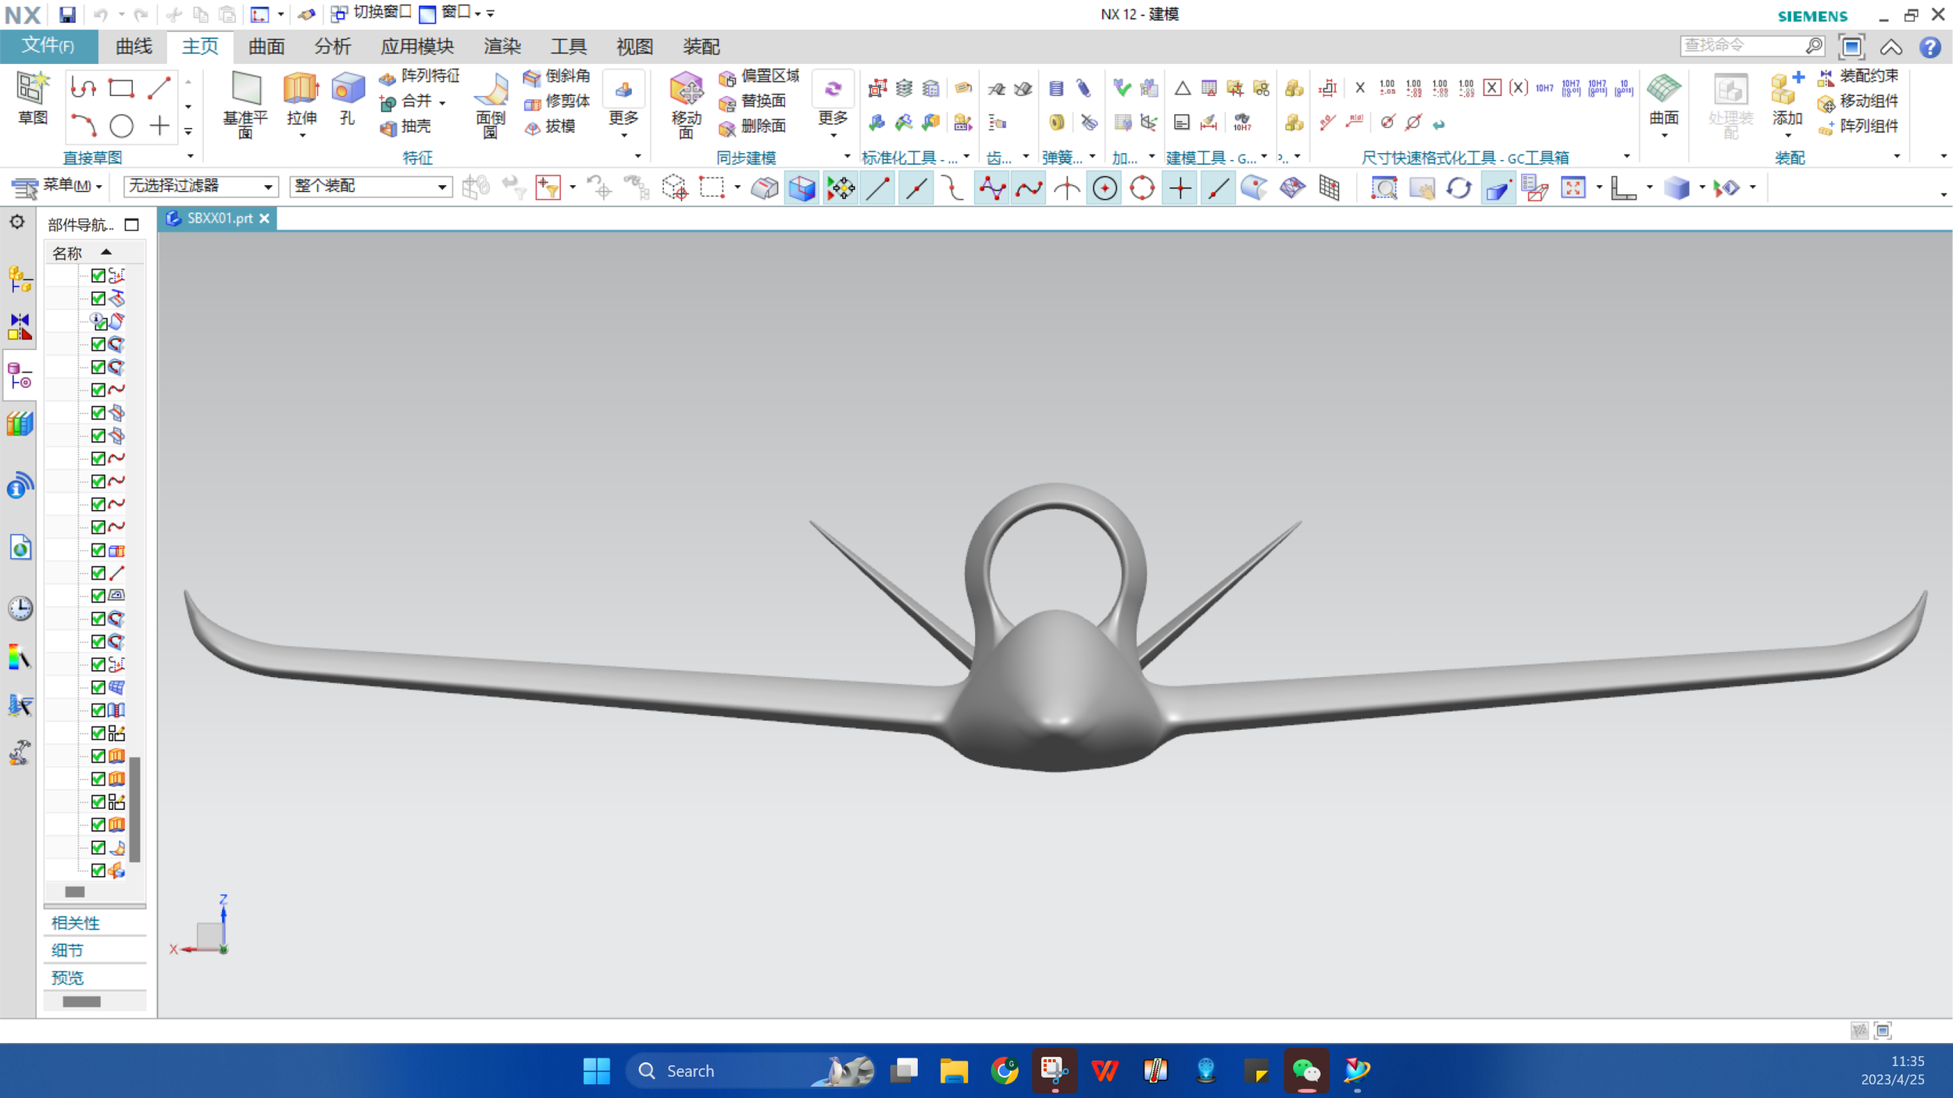Open the history clock sidebar panel
Image resolution: width=1953 pixels, height=1098 pixels.
[20, 608]
